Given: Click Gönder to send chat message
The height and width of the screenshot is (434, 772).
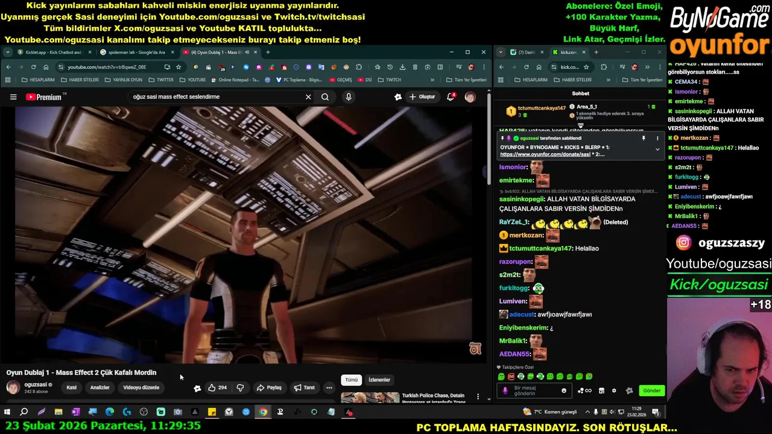Looking at the screenshot, I should pos(651,391).
